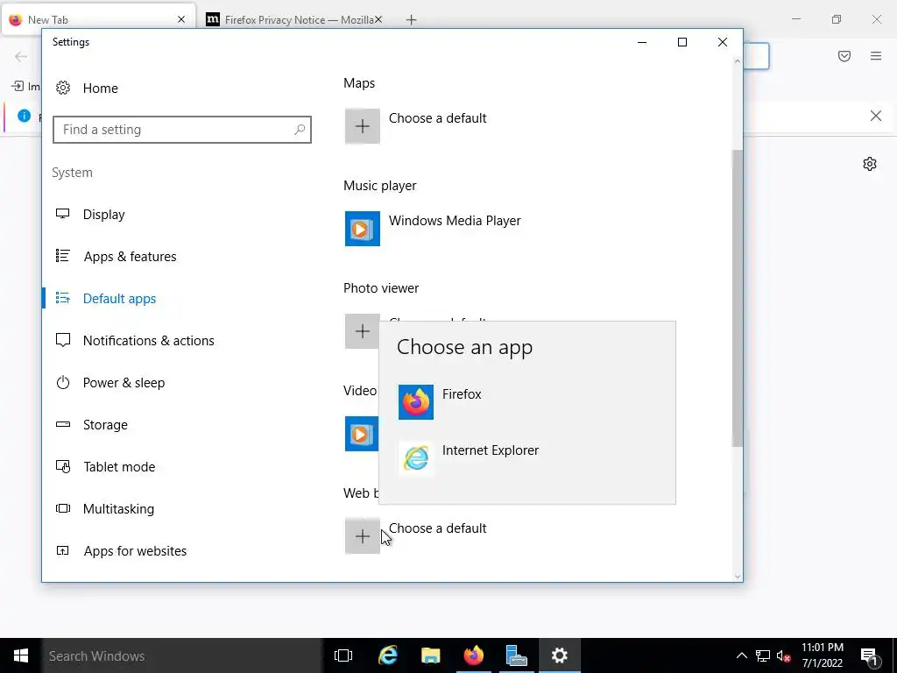Click the network icon in system tray
Image resolution: width=897 pixels, height=673 pixels.
(x=763, y=655)
